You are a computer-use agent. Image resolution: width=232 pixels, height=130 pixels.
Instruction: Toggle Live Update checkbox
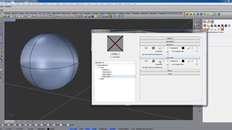point(111,57)
